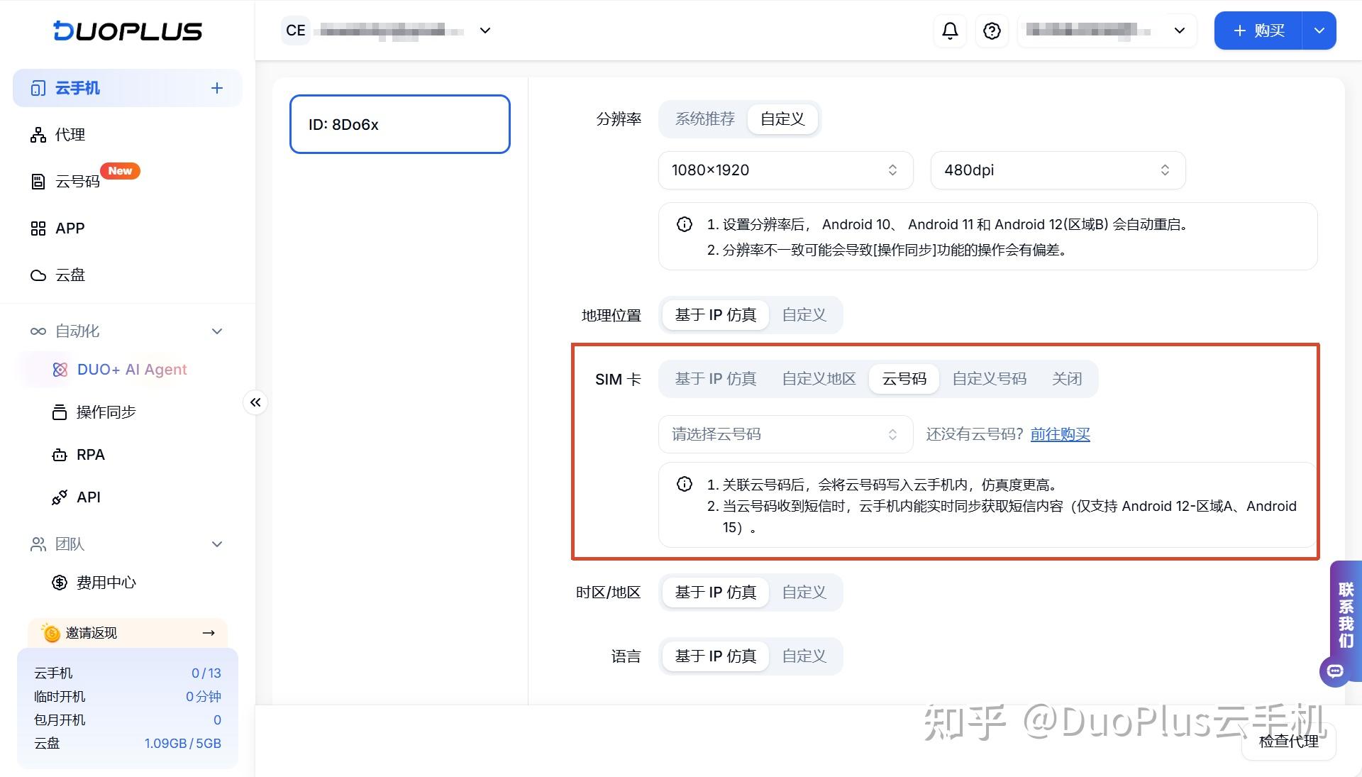Click the APP grid icon in sidebar
Viewport: 1362px width, 777px height.
point(38,228)
